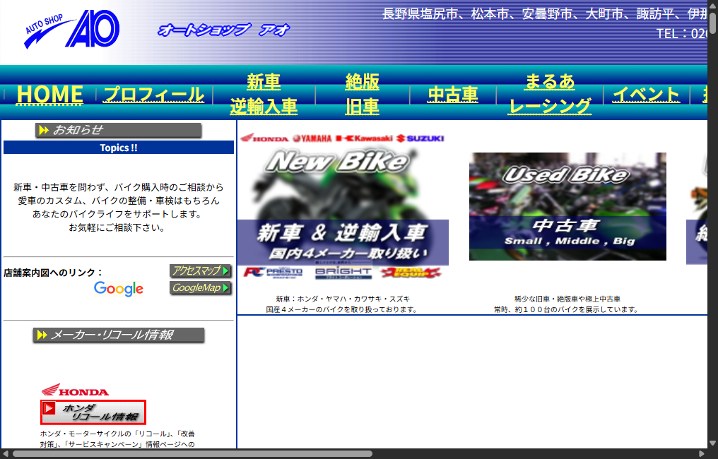Click the 店舗案内図へのリンク label
Image resolution: width=718 pixels, height=459 pixels.
[53, 273]
